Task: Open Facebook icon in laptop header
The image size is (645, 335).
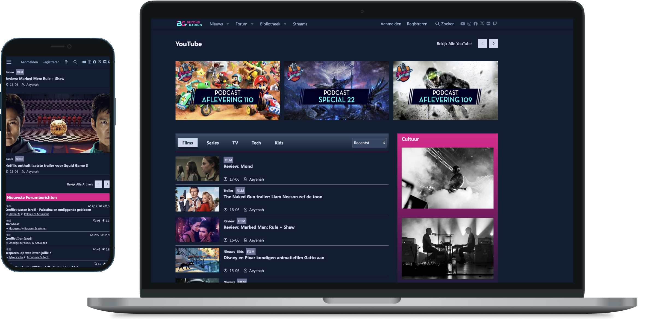Action: pyautogui.click(x=476, y=24)
